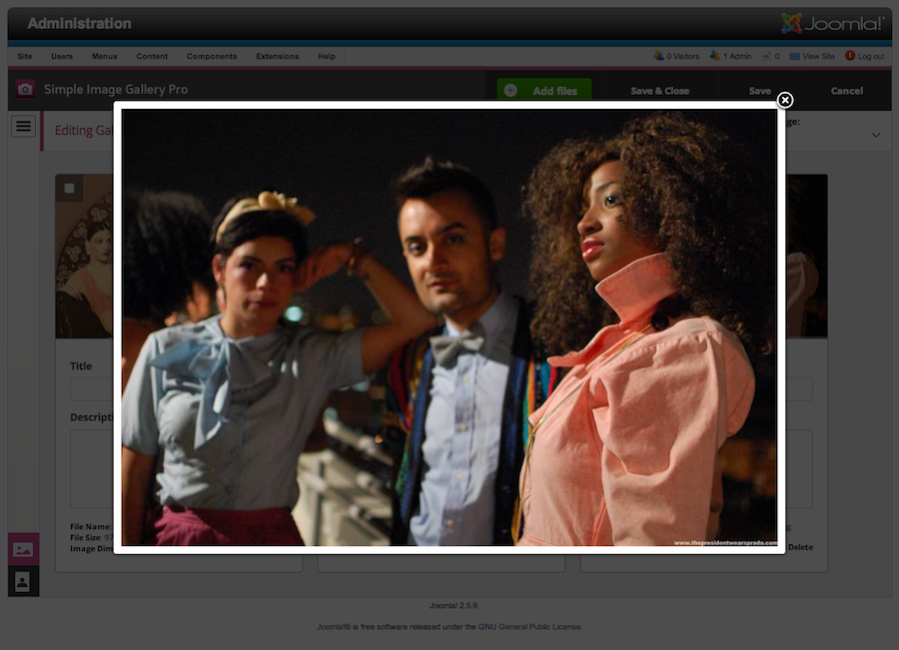Click the 0 Visitors status item
The image size is (899, 650).
(676, 56)
